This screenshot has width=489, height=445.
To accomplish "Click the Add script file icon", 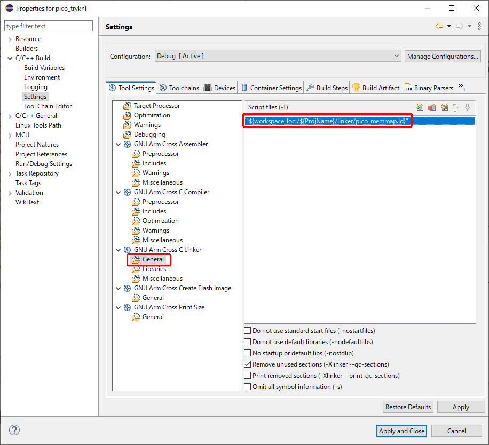I will tap(420, 107).
